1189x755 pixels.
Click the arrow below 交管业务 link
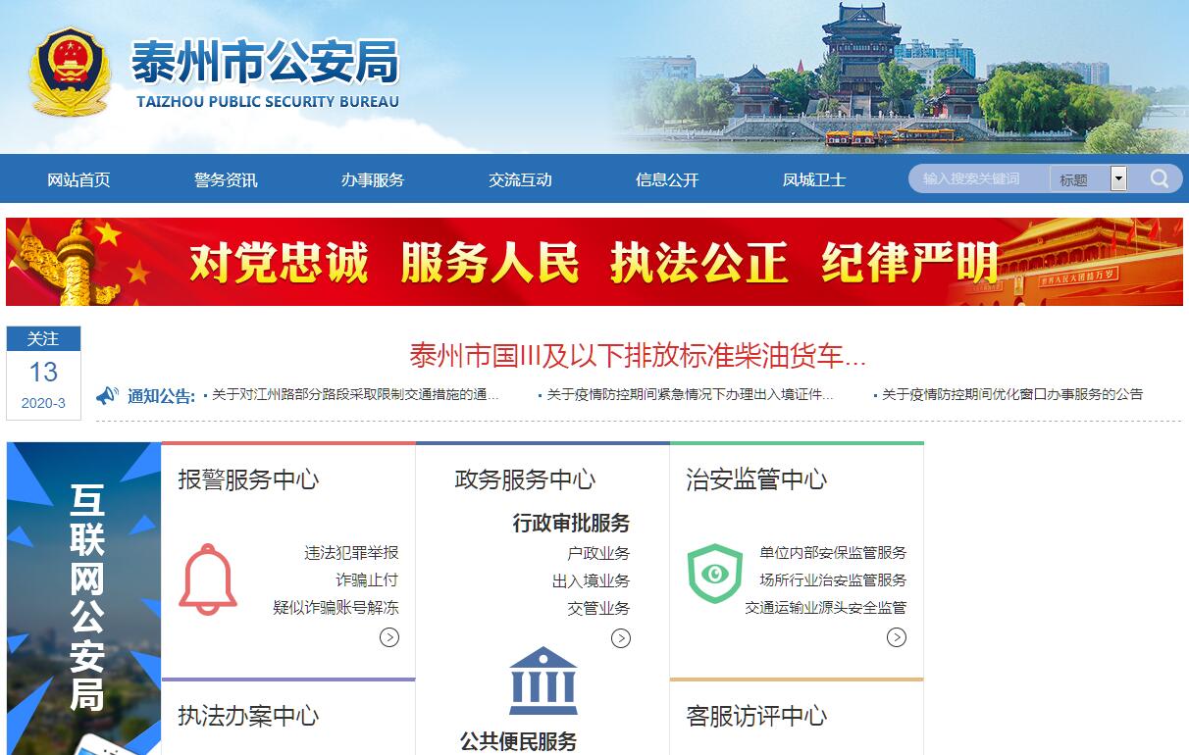[x=621, y=639]
